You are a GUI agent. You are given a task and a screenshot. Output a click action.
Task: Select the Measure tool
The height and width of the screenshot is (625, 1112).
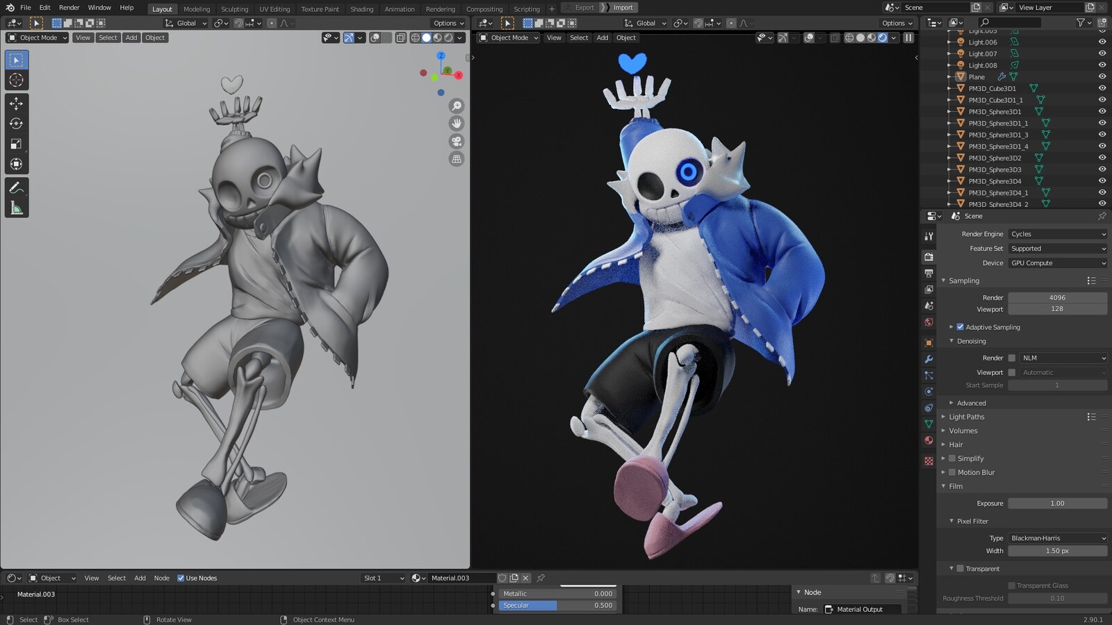[16, 208]
